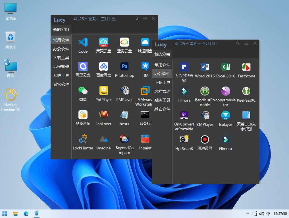289x218 pixels.
Task: Select 其它软件 category in right Lucy window
Action: click(162, 109)
